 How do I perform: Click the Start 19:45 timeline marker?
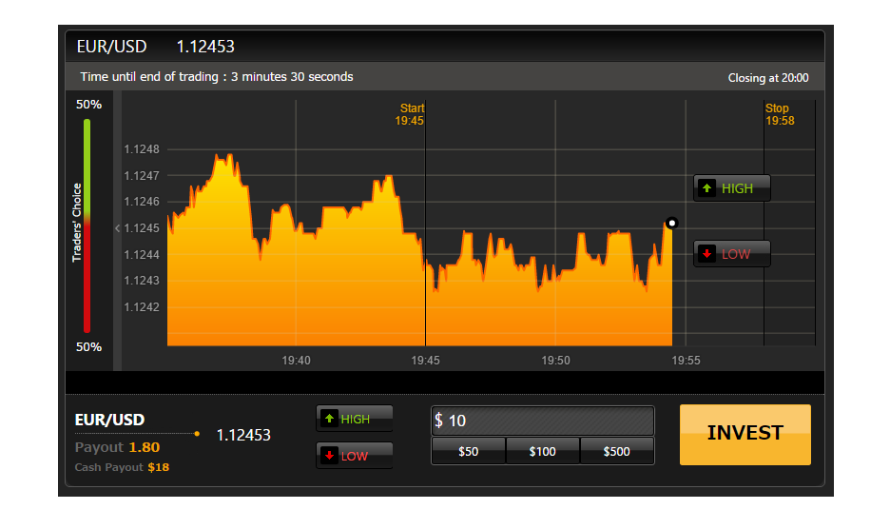click(411, 114)
